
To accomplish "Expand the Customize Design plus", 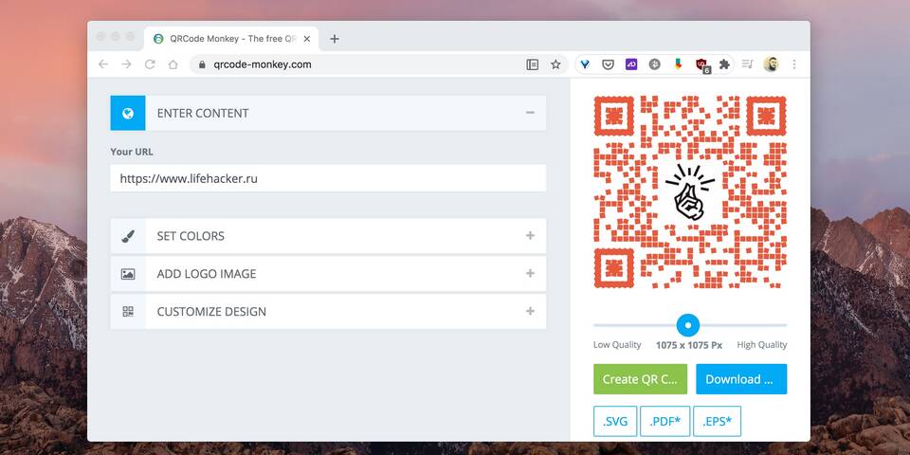I will pos(530,311).
